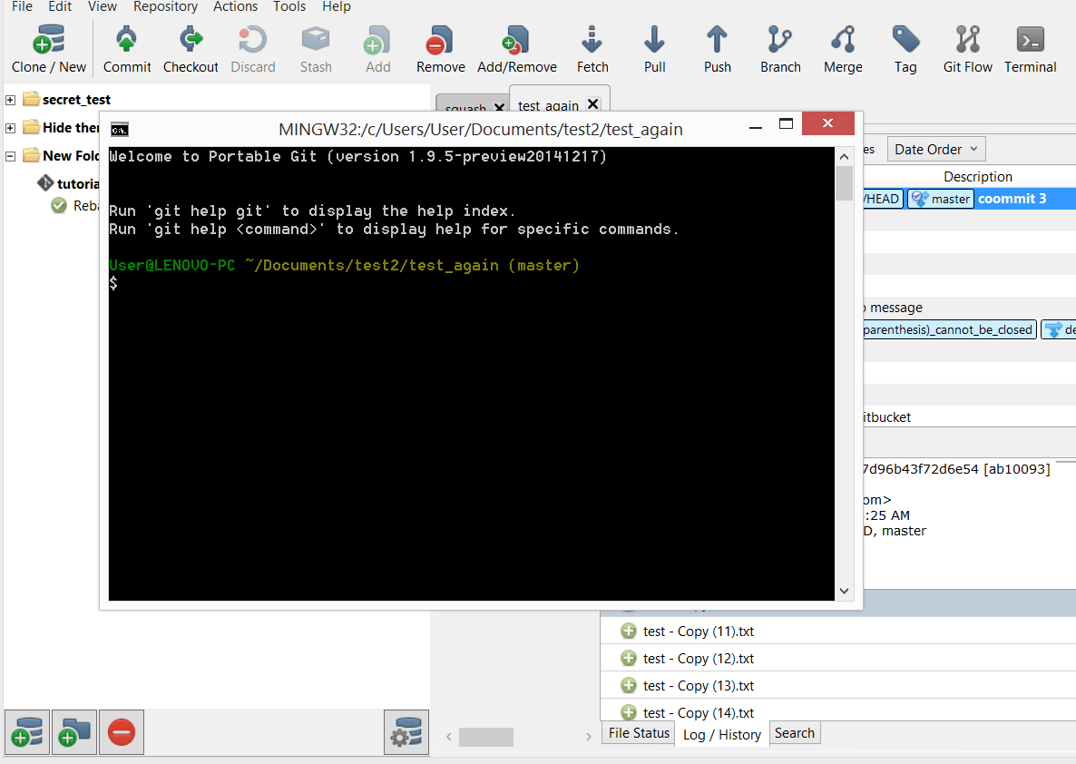Click the Remove toolbar icon
1076x764 pixels.
[440, 40]
